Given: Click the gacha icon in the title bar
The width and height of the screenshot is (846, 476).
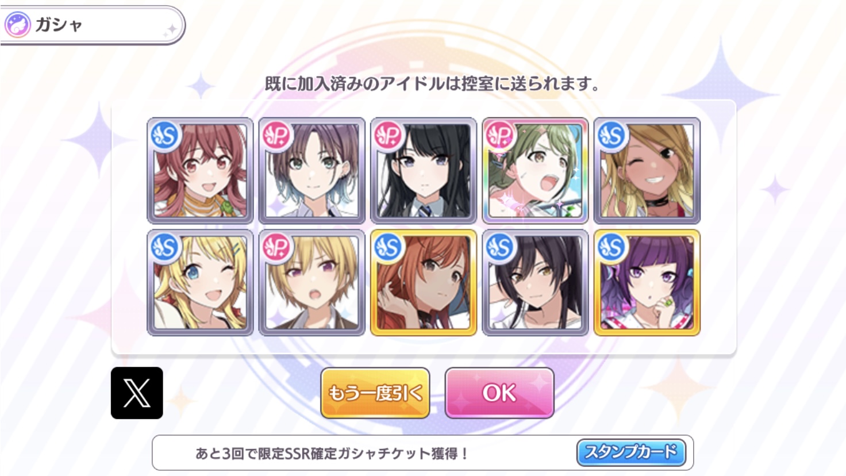Looking at the screenshot, I should click(17, 25).
